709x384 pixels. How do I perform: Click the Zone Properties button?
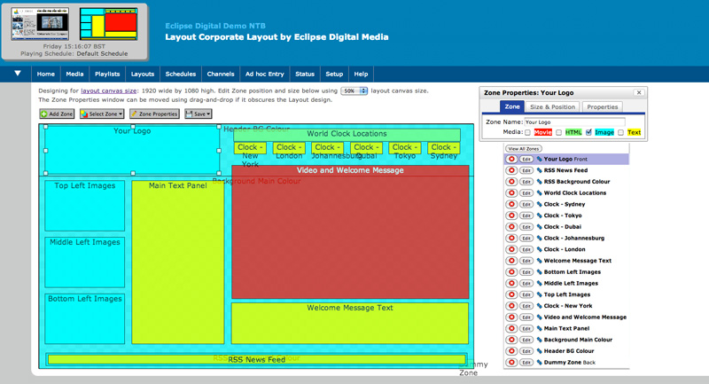click(x=154, y=114)
